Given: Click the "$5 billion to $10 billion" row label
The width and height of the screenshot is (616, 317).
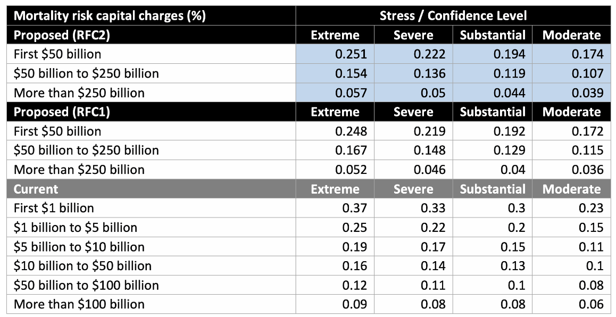Looking at the screenshot, I should [79, 247].
